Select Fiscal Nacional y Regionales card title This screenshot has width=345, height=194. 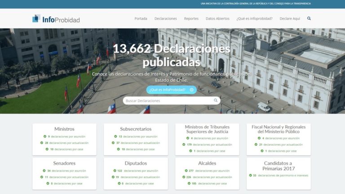279,129
